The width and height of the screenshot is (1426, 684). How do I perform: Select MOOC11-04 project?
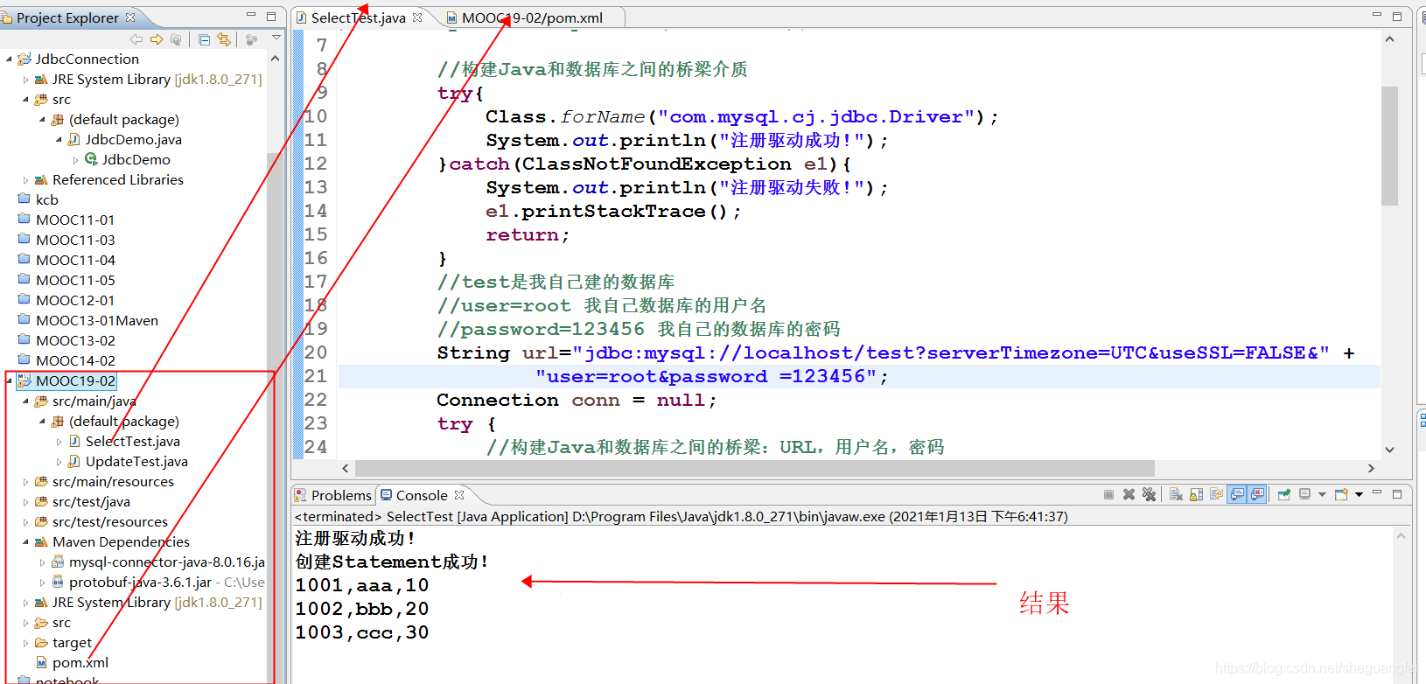click(75, 260)
